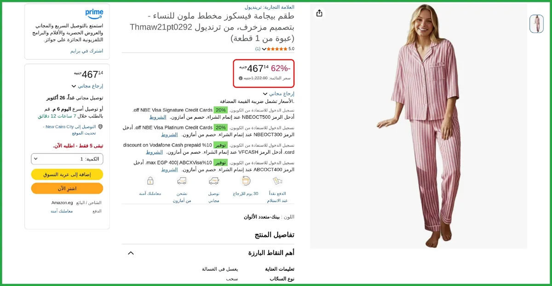552x286 pixels.
Task: Click the -62% discount text
Action: (281, 68)
